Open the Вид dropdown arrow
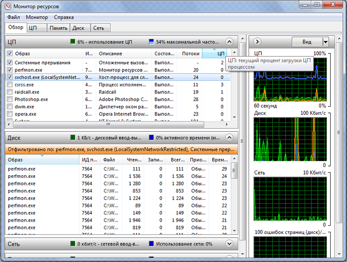The image size is (347, 262). click(x=325, y=42)
